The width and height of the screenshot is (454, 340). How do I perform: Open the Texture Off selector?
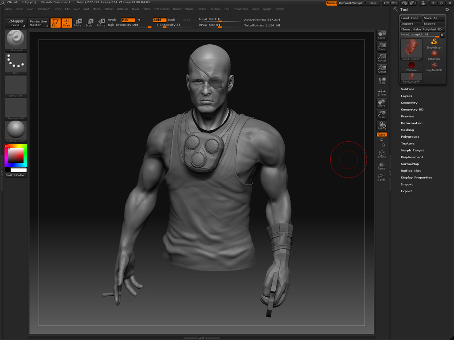point(16,109)
